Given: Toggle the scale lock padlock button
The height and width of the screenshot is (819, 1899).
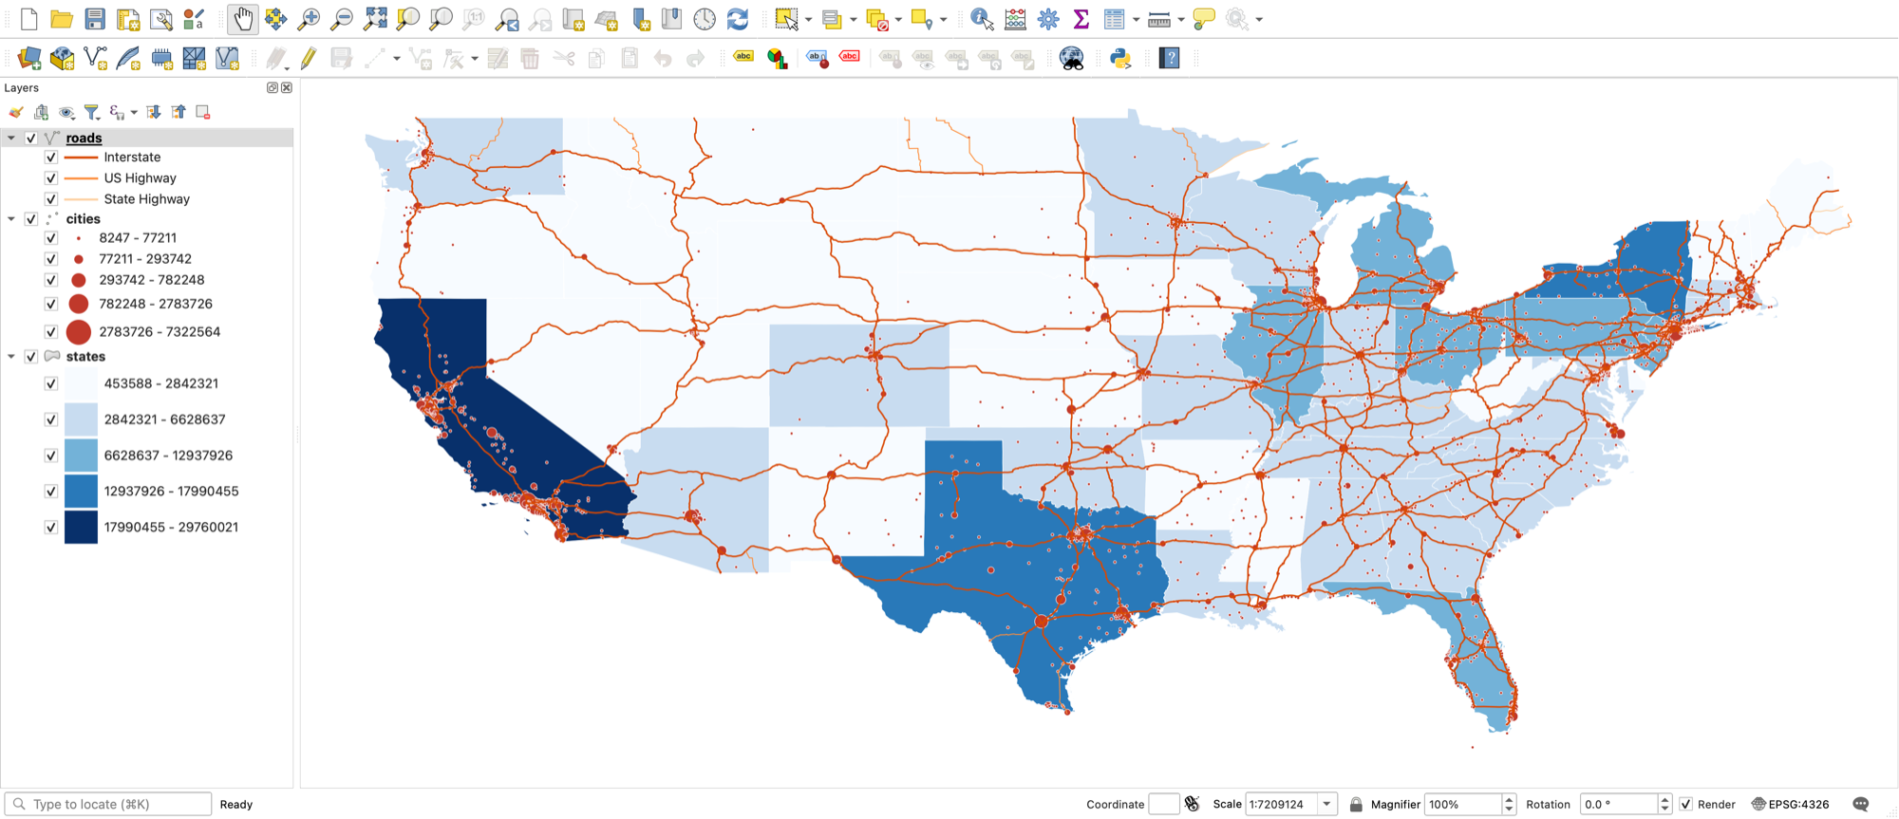Looking at the screenshot, I should 1356,805.
